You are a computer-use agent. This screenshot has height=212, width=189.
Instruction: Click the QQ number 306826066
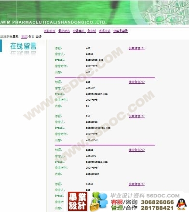click(157, 202)
